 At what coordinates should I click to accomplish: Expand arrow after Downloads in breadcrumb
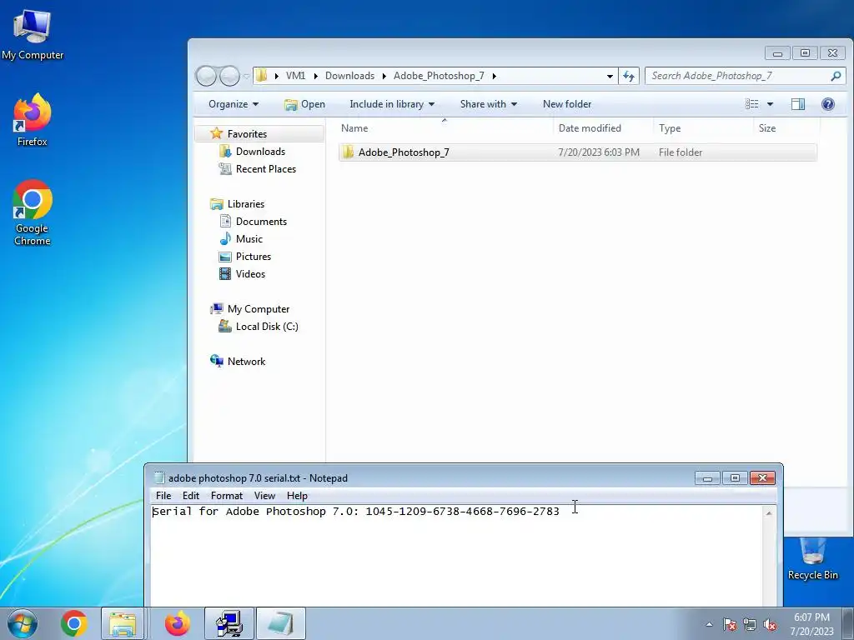(384, 76)
